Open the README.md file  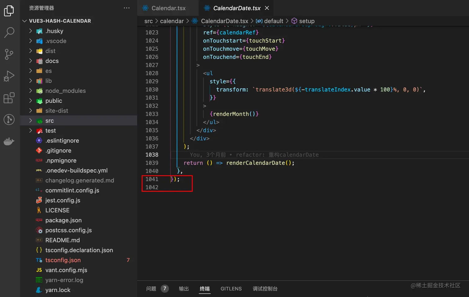pos(78,240)
